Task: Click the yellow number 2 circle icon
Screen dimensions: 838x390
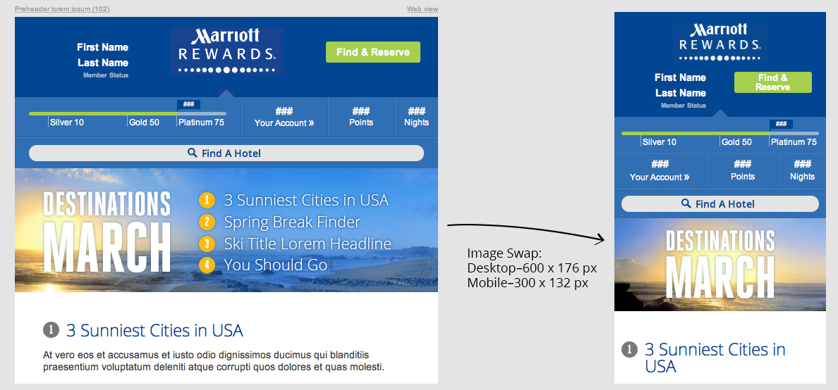Action: (207, 222)
